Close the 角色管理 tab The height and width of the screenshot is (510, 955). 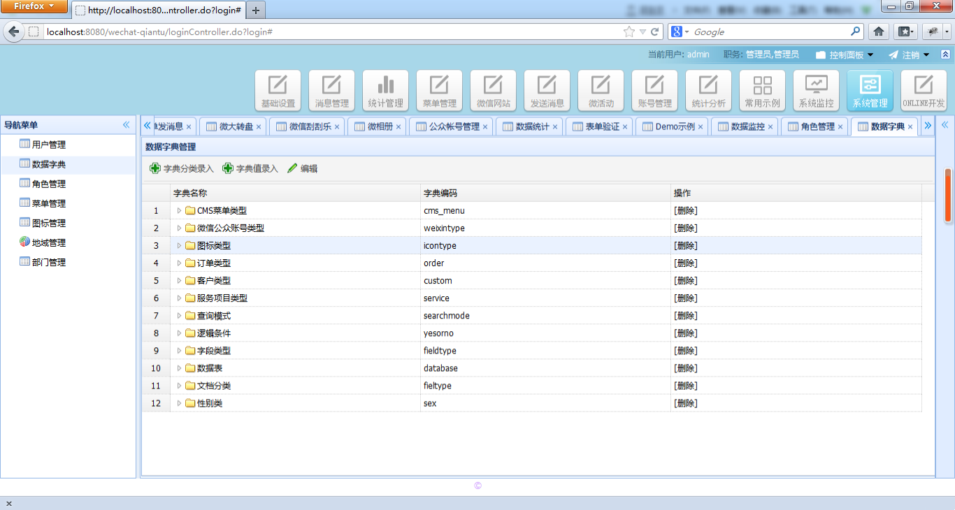click(840, 127)
